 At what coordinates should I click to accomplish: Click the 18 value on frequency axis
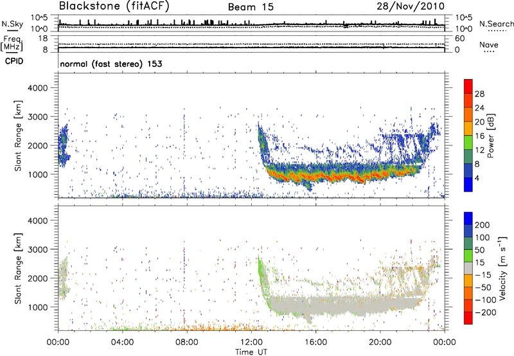tap(43, 39)
